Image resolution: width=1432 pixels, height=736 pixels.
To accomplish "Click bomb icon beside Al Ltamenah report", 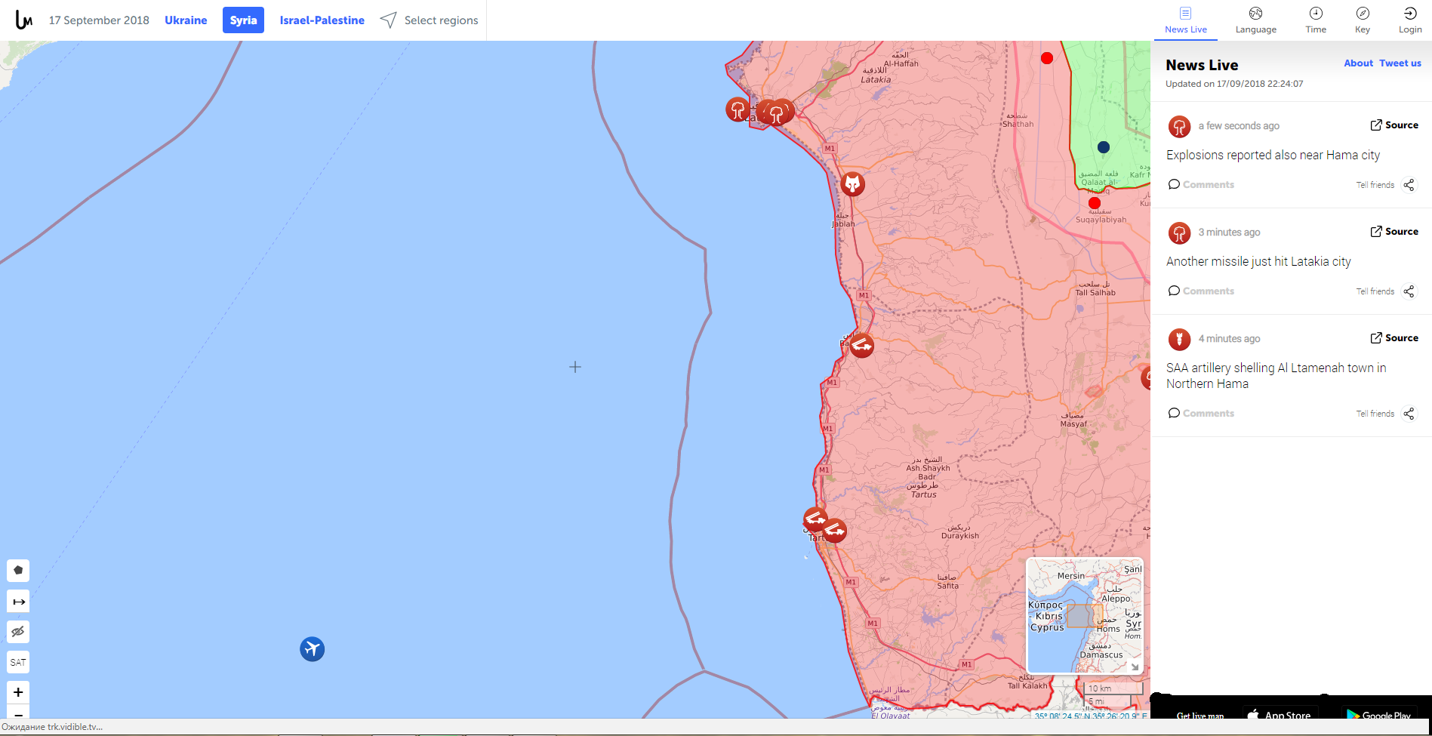I will point(1179,340).
